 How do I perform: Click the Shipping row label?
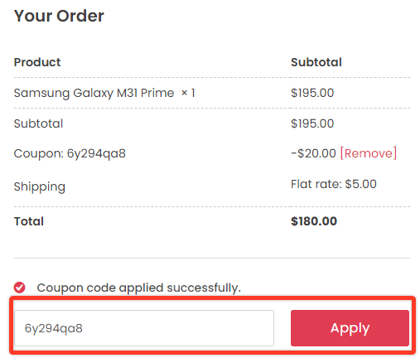pyautogui.click(x=40, y=187)
